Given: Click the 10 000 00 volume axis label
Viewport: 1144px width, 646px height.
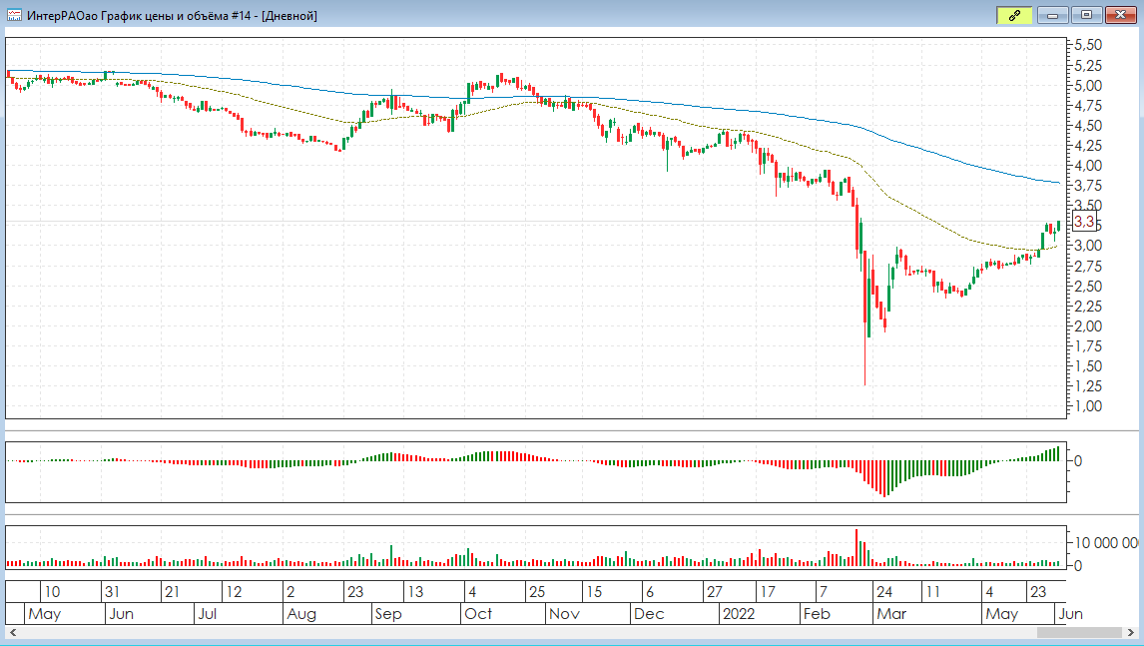Looking at the screenshot, I should pos(1106,543).
